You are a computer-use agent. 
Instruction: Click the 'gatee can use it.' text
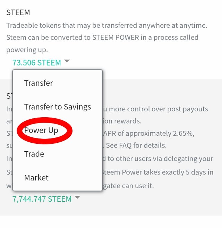pyautogui.click(x=128, y=186)
